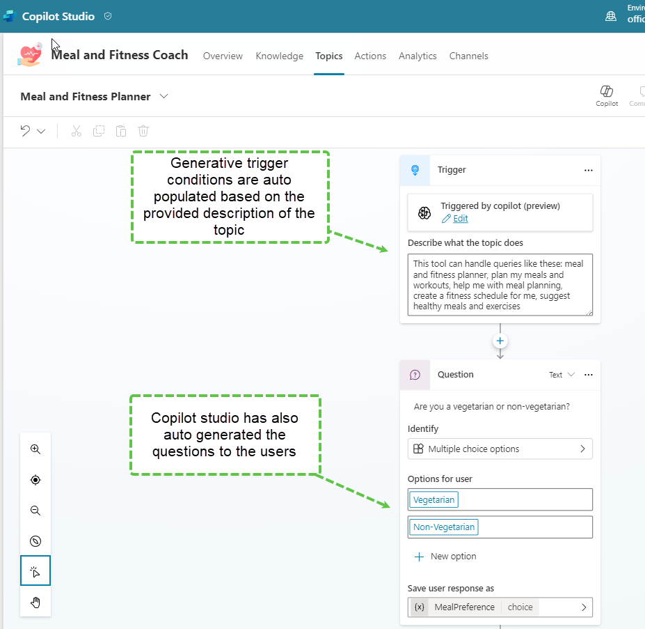Click the zoom out magnifier icon

tap(35, 511)
